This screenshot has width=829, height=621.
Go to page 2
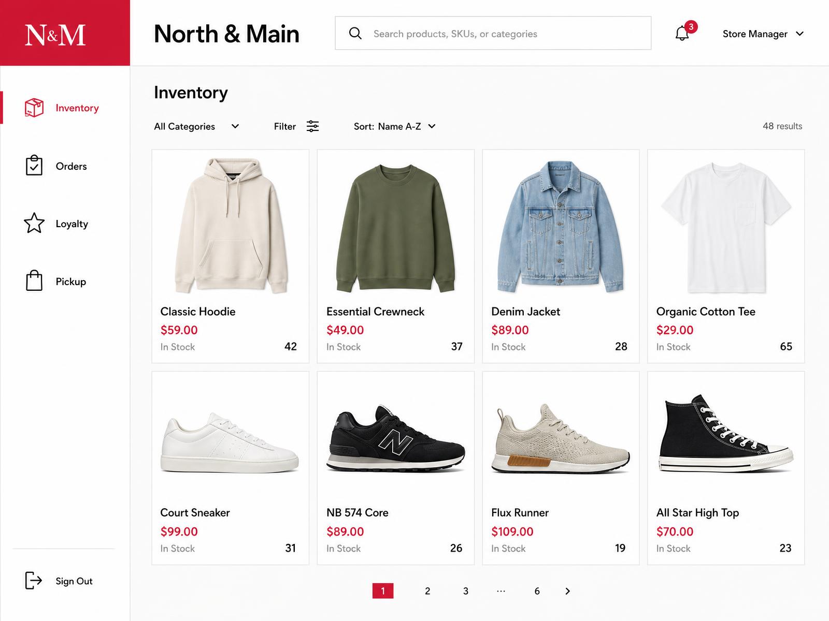[427, 591]
